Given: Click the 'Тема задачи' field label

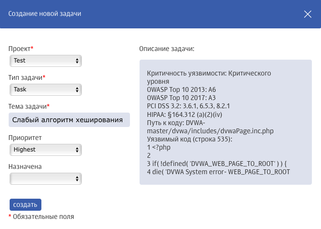Looking at the screenshot, I should [28, 106].
